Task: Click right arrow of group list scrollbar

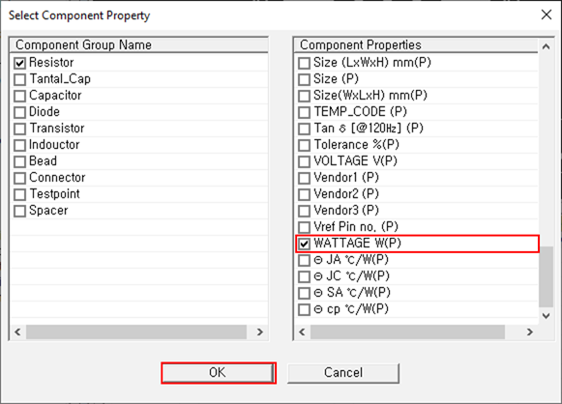Action: 260,332
